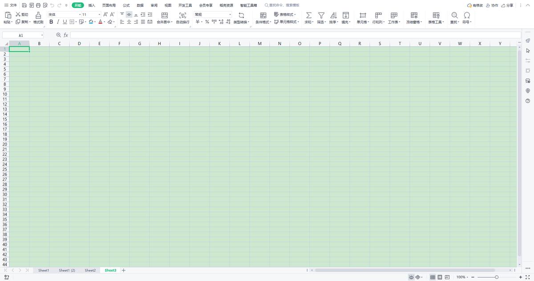This screenshot has width=534, height=281.
Task: Open the 文件 (File) menu
Action: [11, 5]
